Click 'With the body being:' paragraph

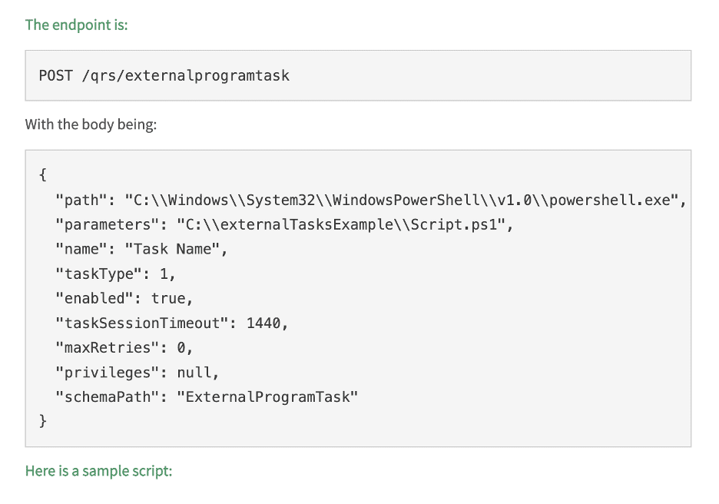pos(91,124)
